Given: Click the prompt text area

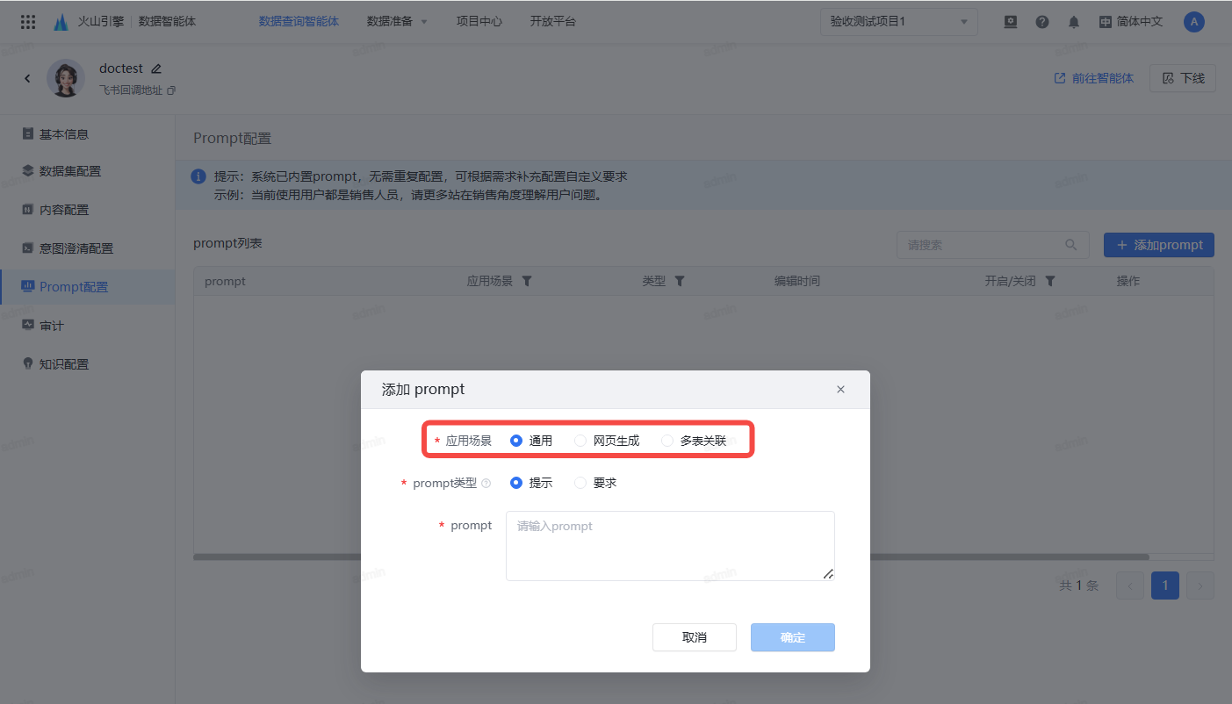Looking at the screenshot, I should point(670,546).
